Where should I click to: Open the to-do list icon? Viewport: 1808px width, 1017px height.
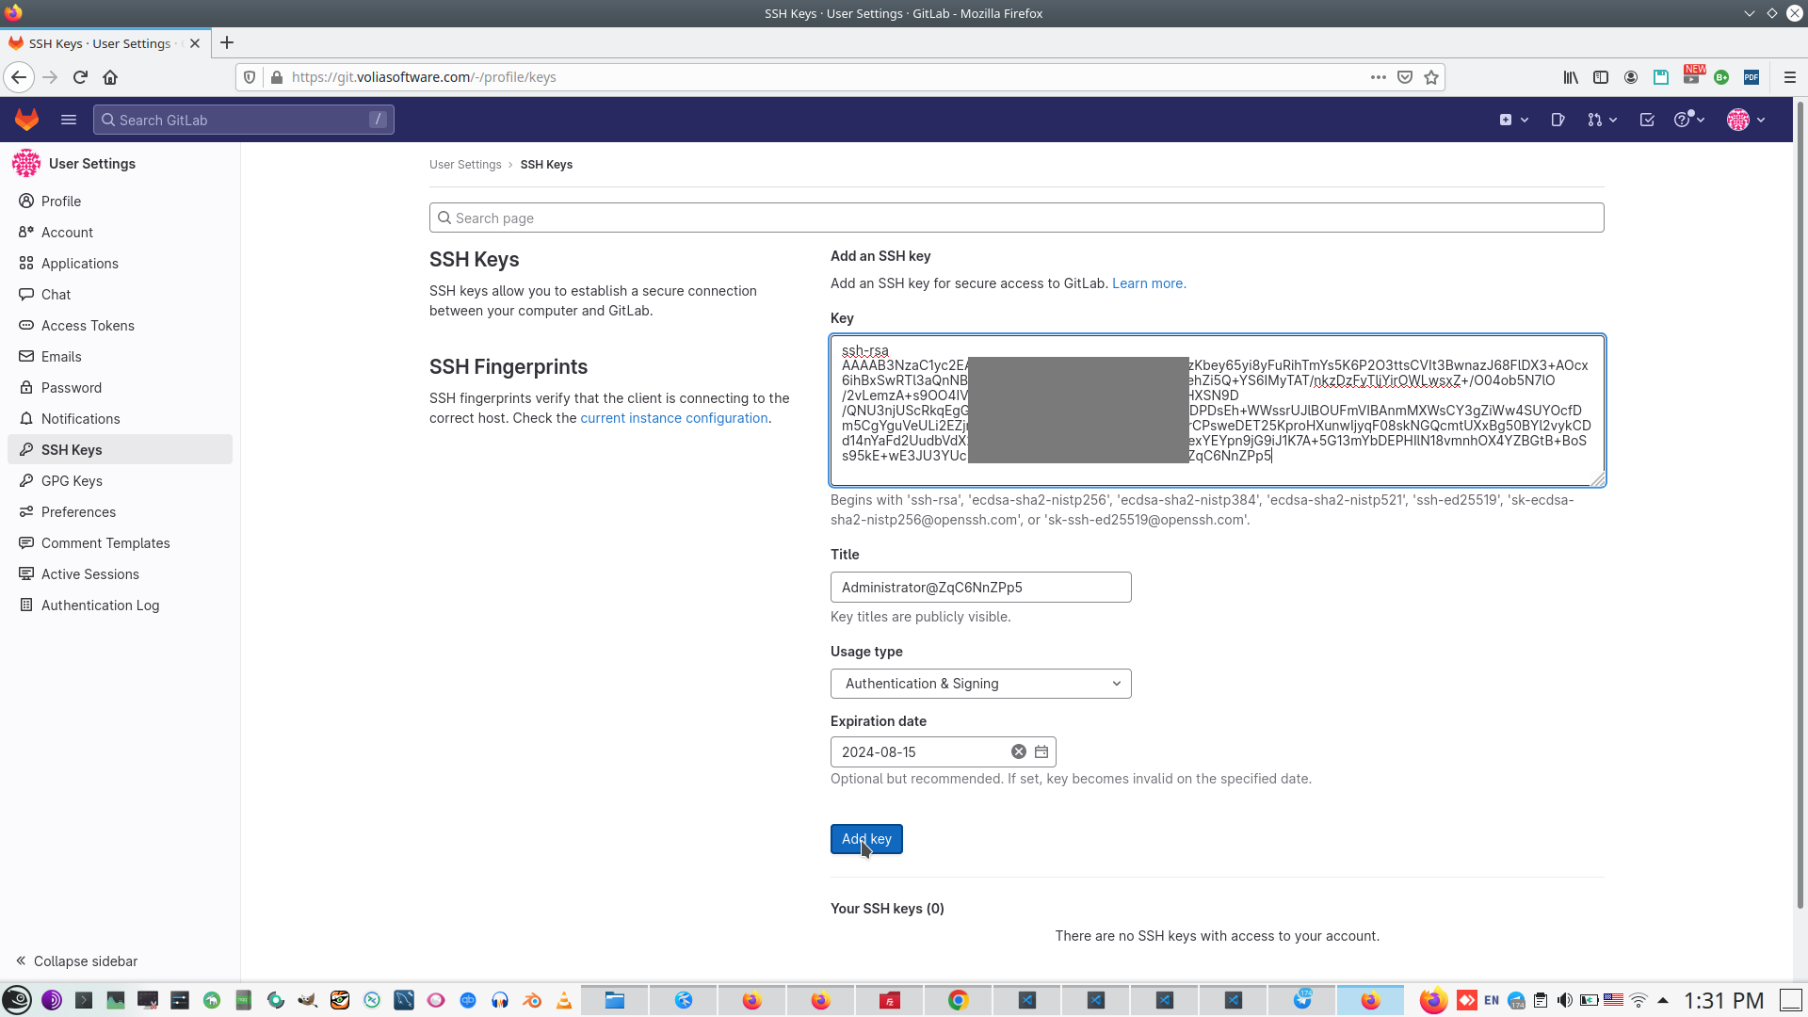tap(1647, 120)
